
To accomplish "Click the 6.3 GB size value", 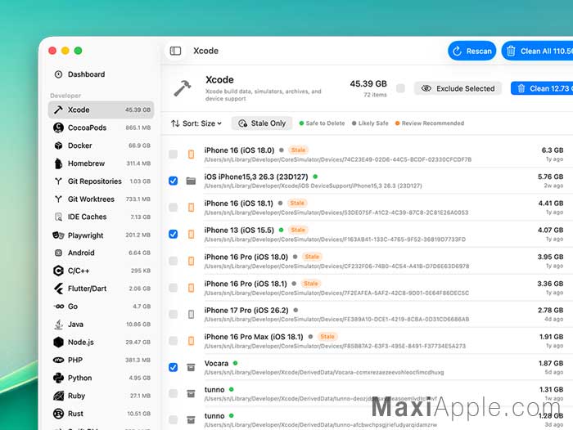I will (x=553, y=150).
